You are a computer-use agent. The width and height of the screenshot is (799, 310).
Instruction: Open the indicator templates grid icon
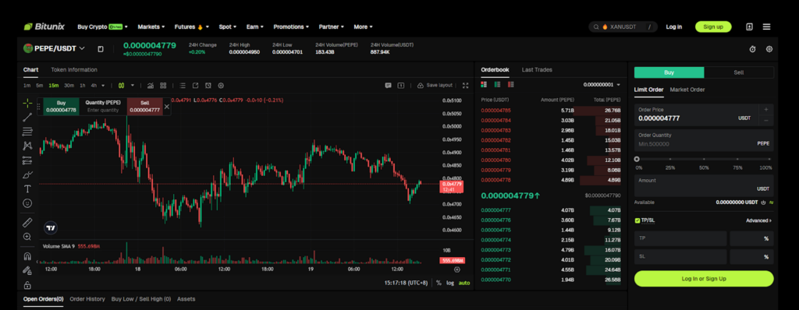[x=163, y=86]
